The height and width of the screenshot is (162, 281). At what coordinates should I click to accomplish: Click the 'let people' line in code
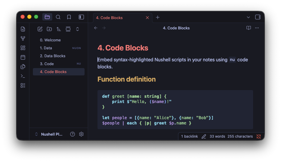click(158, 118)
